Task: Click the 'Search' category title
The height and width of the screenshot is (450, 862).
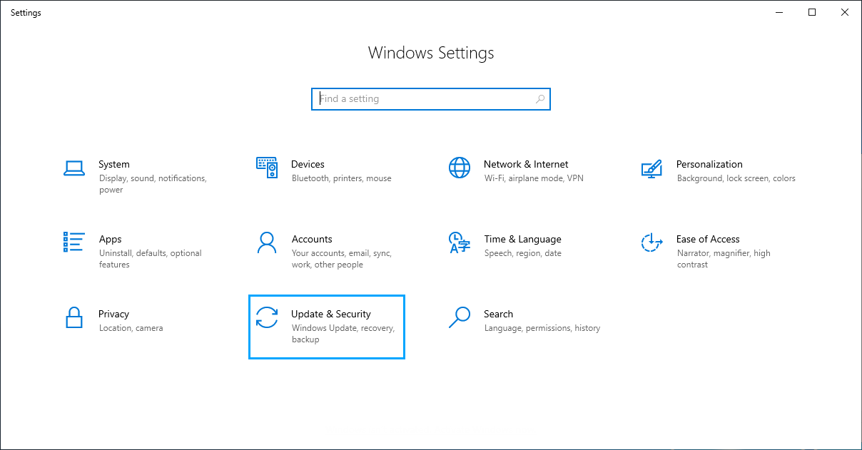Action: point(499,314)
